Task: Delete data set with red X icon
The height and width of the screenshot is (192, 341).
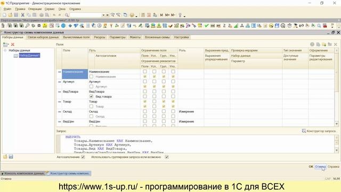Action: coord(13,44)
